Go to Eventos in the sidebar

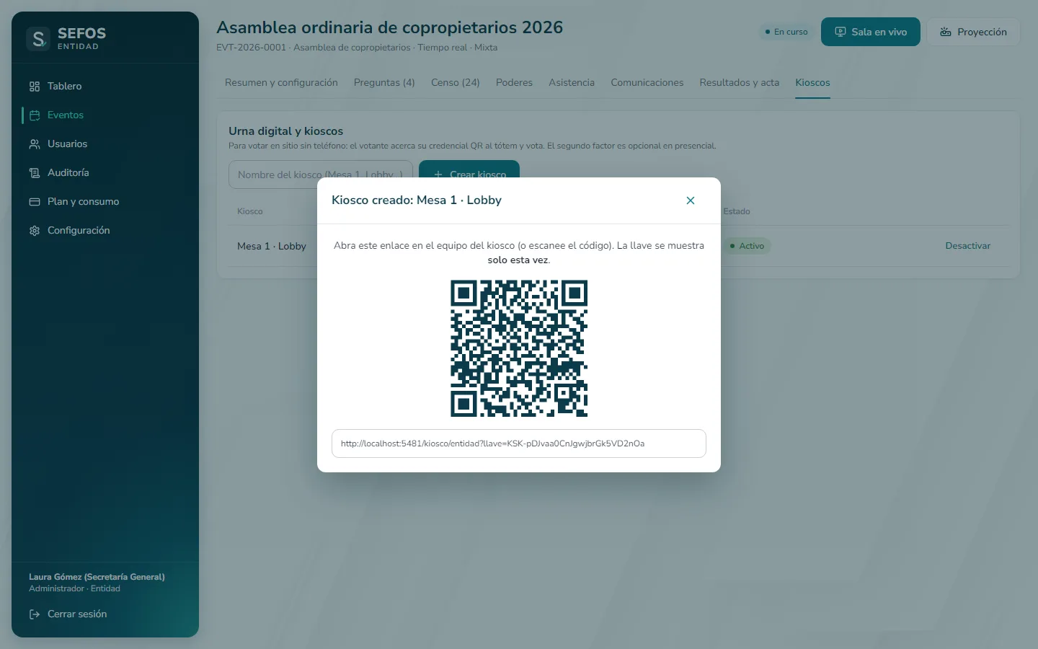[105, 115]
